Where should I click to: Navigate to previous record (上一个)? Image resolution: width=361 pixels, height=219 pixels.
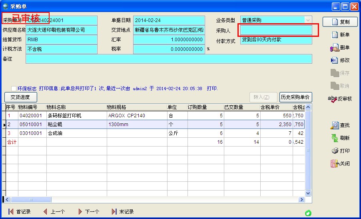click(54, 212)
